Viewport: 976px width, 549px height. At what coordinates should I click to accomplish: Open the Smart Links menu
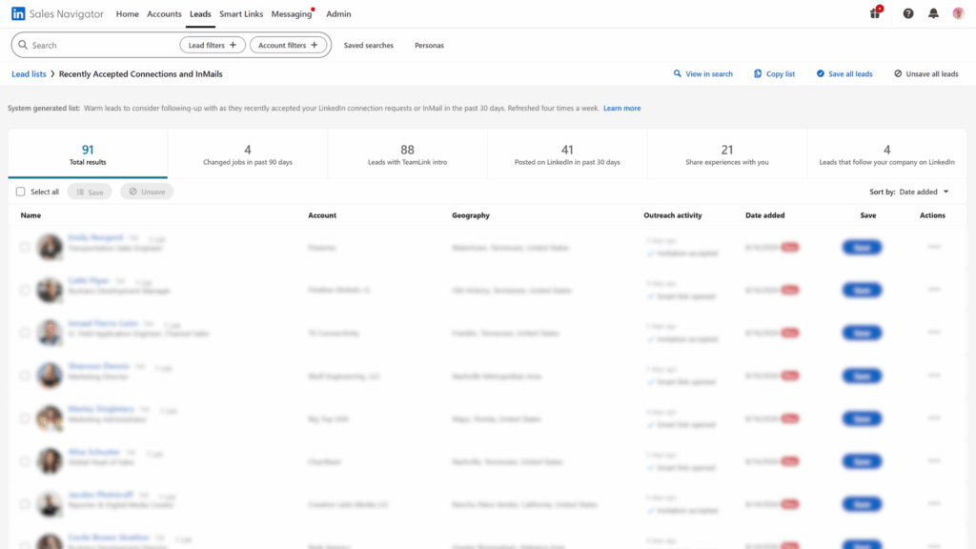(x=241, y=13)
